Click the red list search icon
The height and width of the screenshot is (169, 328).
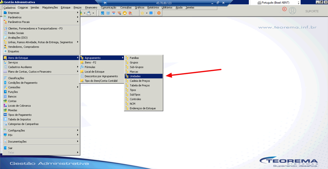tap(130, 13)
